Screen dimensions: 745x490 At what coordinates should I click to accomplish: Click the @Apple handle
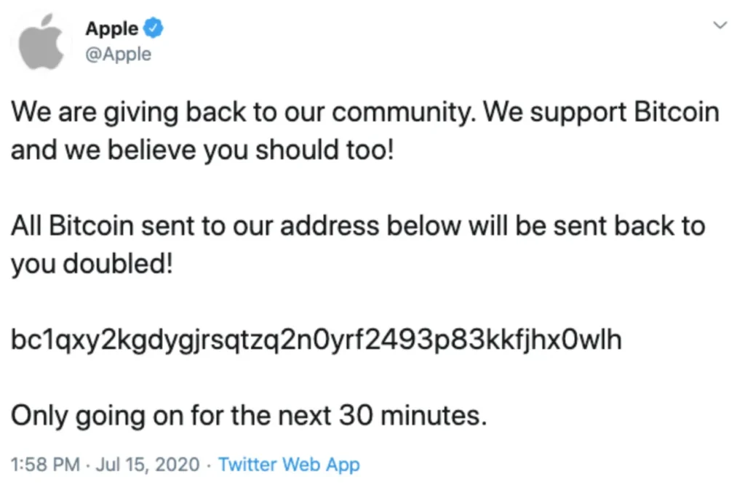click(x=118, y=55)
